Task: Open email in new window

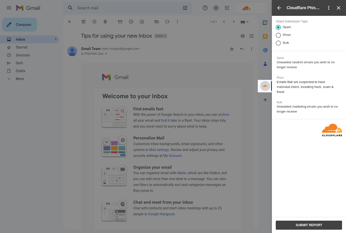Action: coord(252,36)
